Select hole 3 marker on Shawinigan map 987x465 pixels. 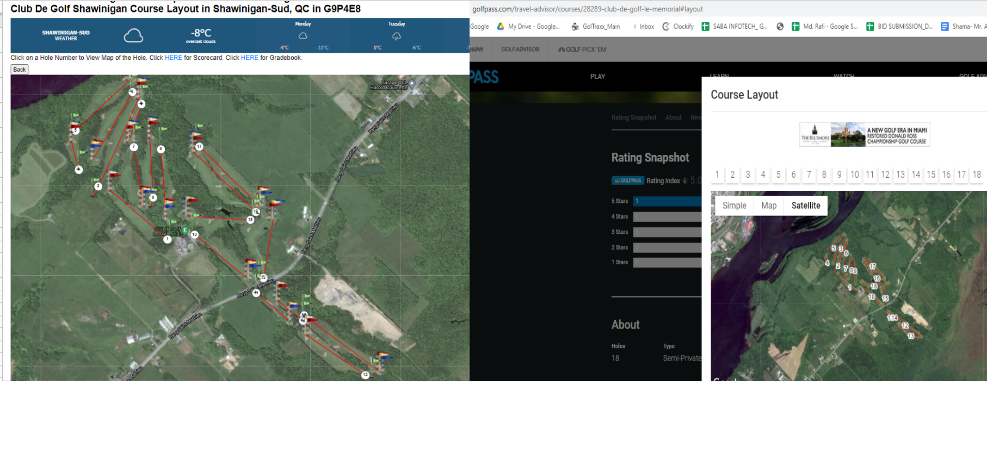[132, 92]
